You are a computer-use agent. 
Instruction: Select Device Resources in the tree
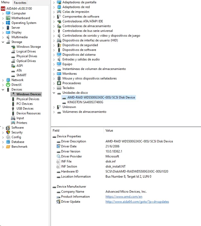(x=28, y=113)
